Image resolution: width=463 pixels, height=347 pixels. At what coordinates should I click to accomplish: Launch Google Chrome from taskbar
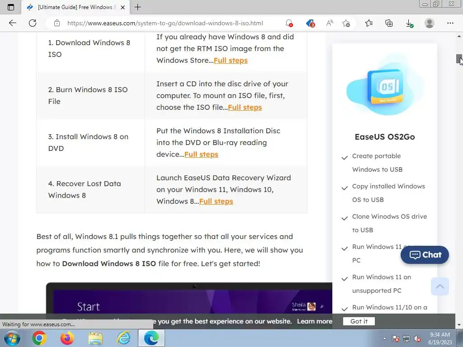coord(39,338)
